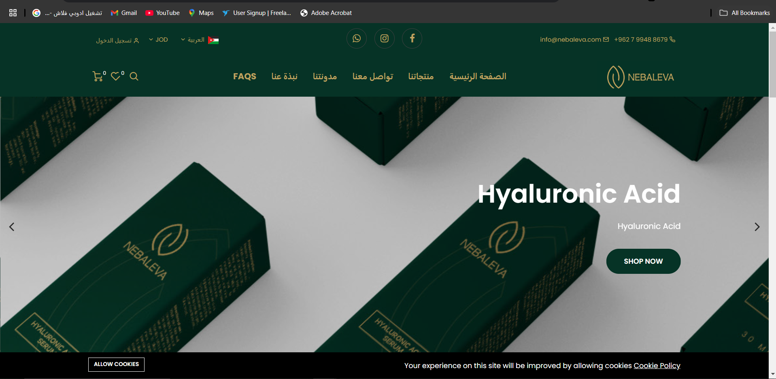Click the NEBALEVA logo
This screenshot has width=776, height=379.
point(640,77)
